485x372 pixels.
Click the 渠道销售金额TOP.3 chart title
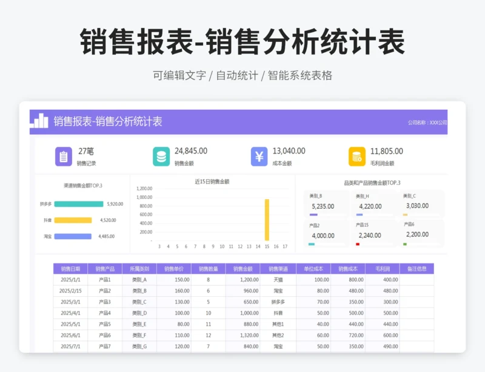pos(83,186)
